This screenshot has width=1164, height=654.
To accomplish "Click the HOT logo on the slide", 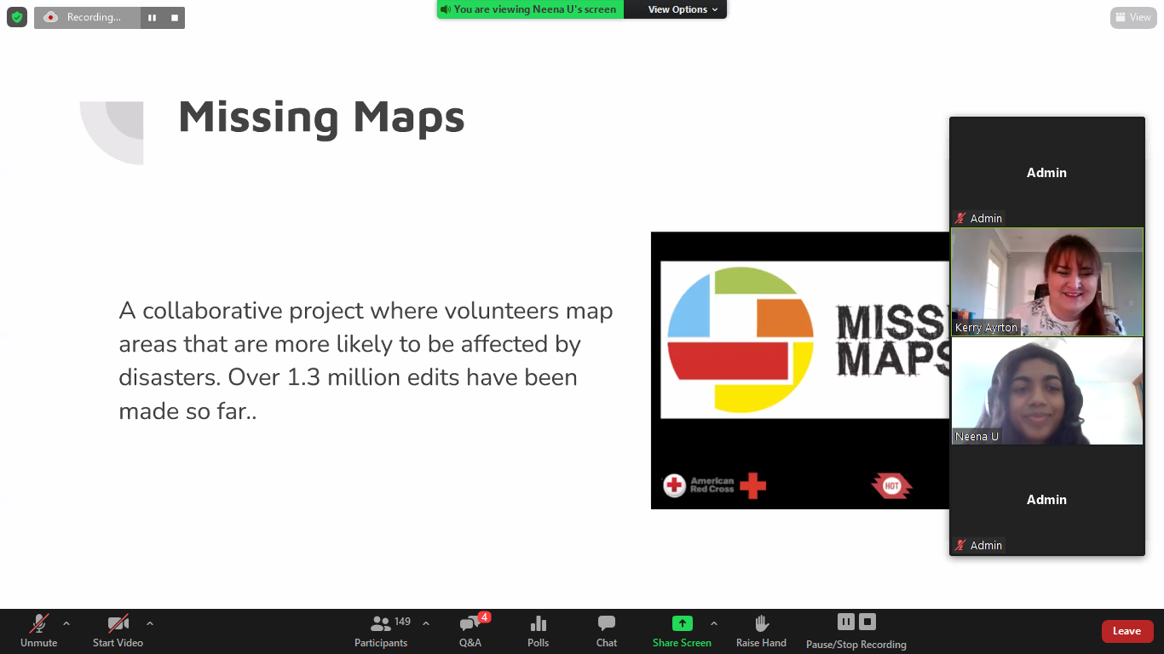I will (x=891, y=486).
